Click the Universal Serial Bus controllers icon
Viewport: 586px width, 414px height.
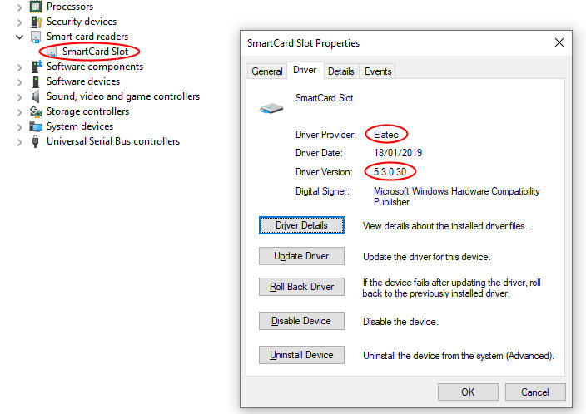(36, 141)
